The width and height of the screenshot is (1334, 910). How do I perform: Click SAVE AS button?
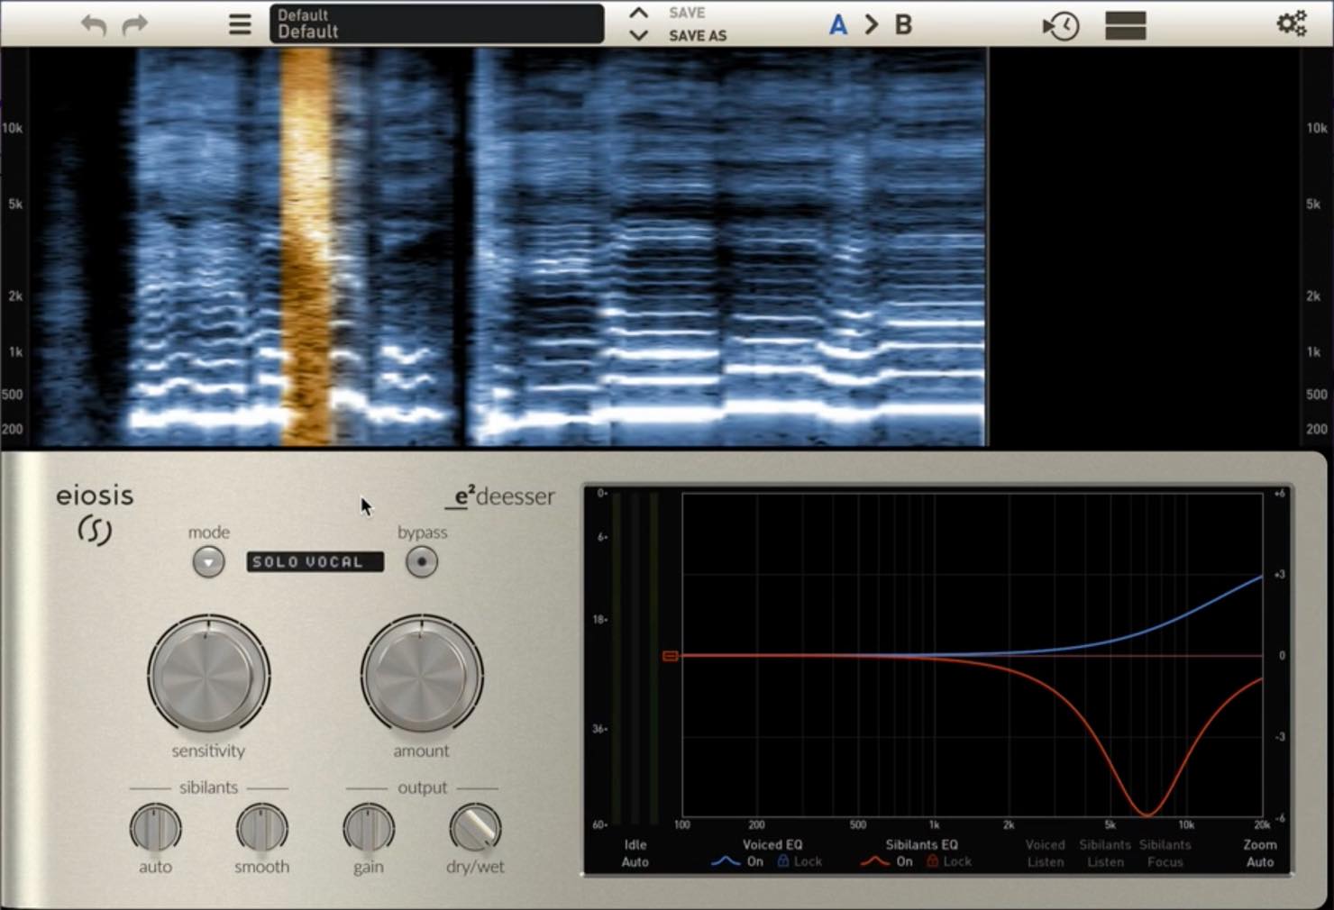[x=698, y=36]
